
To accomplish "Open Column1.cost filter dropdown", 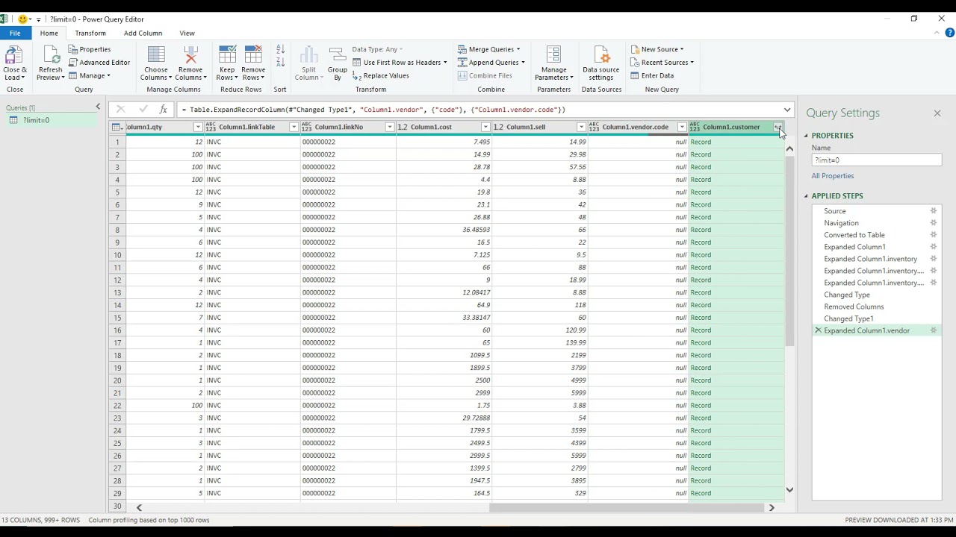I will 485,128.
